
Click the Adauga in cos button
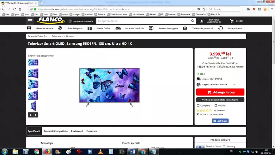(x=220, y=92)
